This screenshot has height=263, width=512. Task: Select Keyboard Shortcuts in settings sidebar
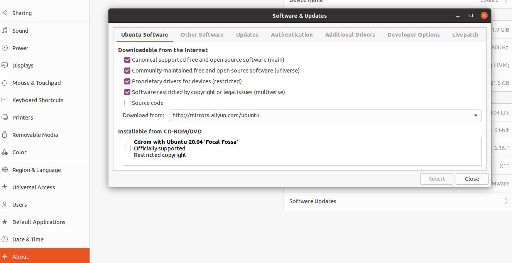38,100
